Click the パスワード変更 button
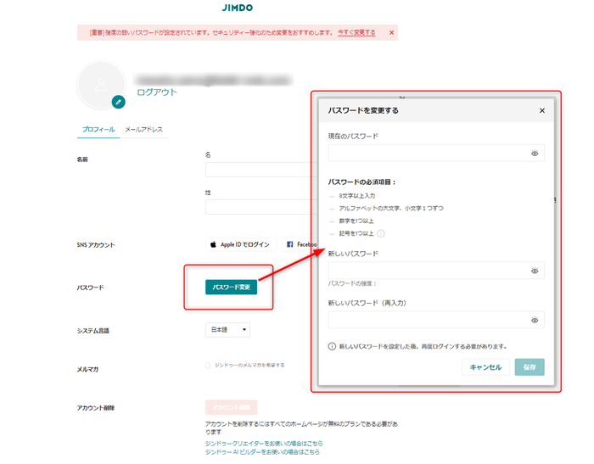The image size is (594, 464). (x=231, y=287)
